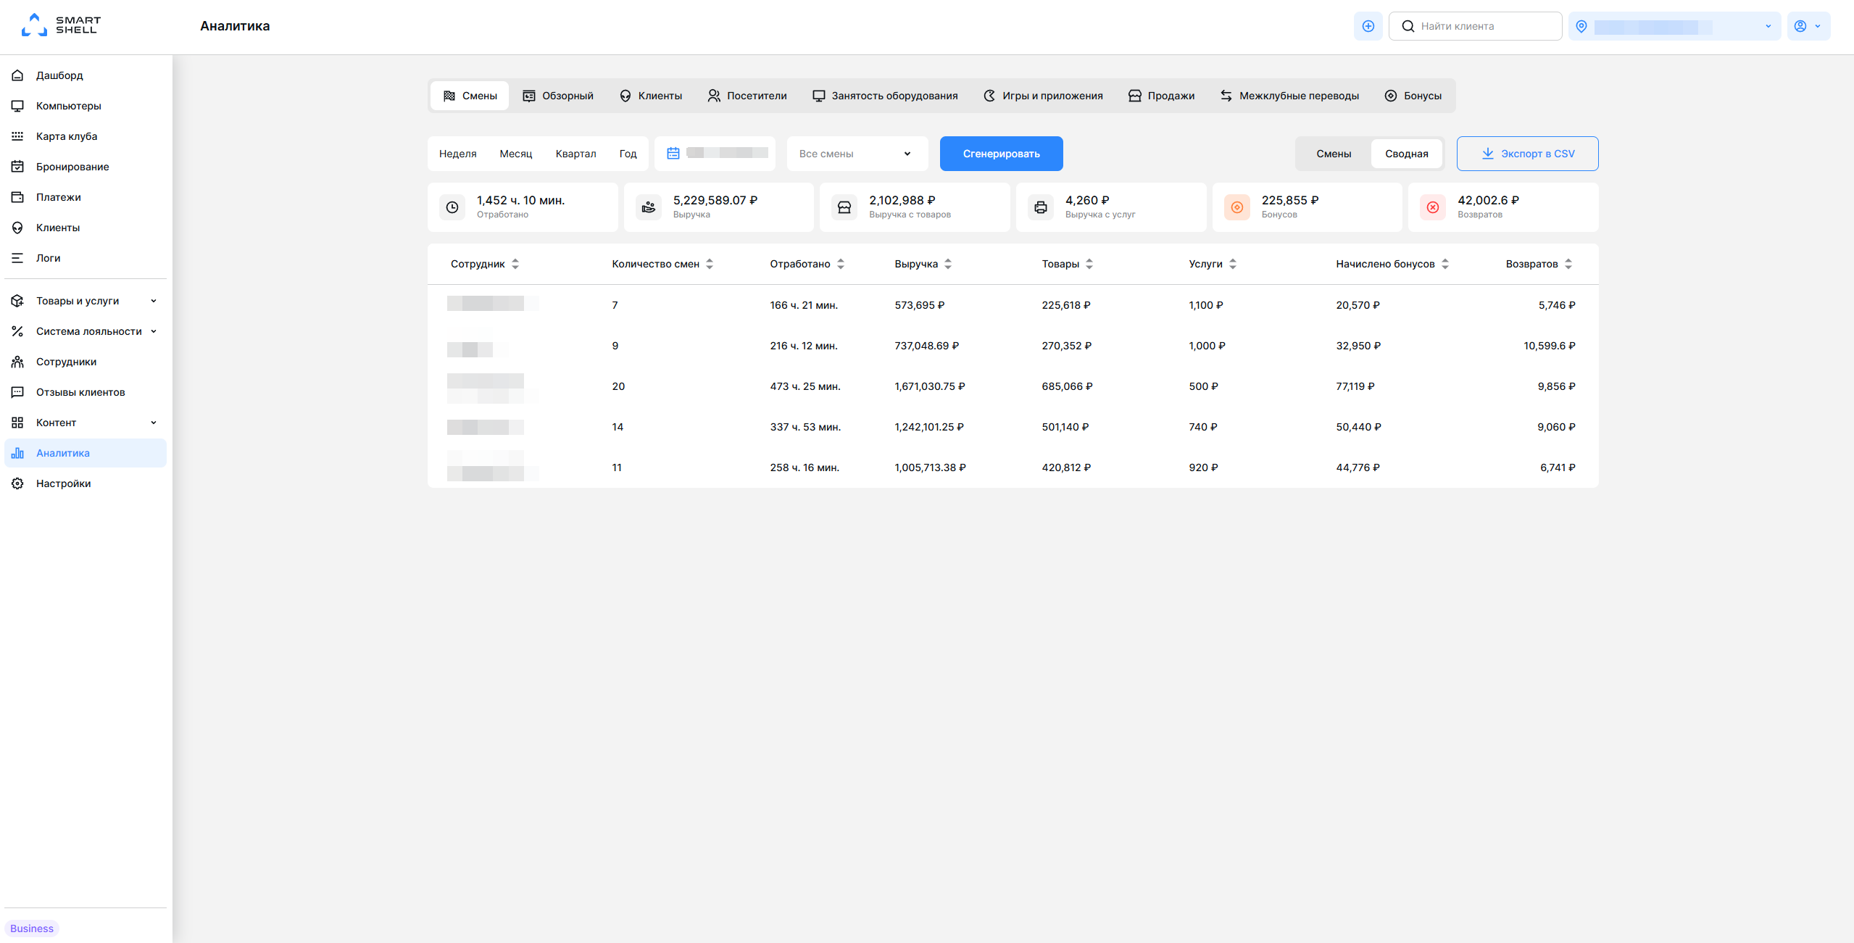This screenshot has width=1854, height=943.
Task: Open the Занятость оборудования tab
Action: (885, 96)
